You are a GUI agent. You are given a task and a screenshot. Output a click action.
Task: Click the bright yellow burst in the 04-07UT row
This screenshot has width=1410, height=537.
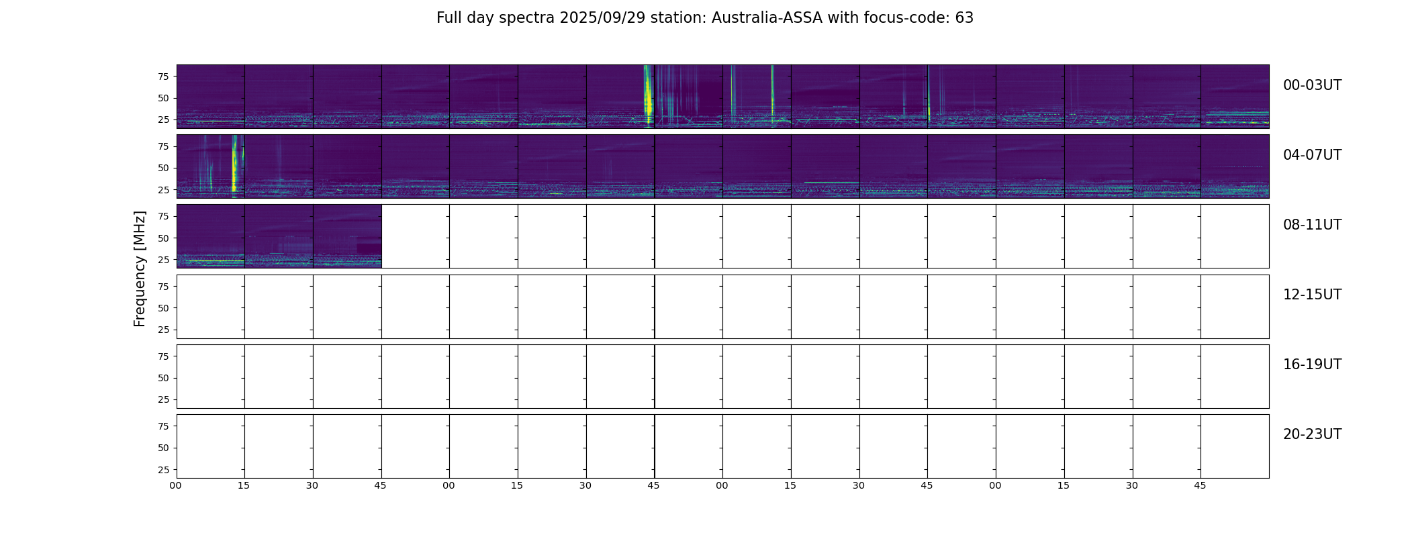(234, 168)
